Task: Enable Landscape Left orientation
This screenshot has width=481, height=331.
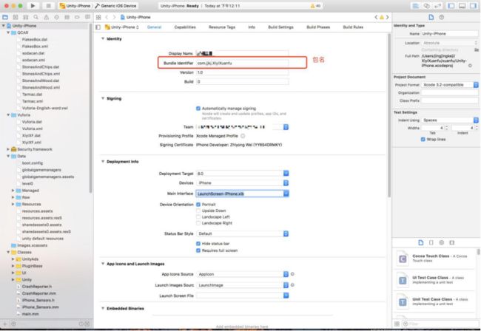Action: (198, 216)
